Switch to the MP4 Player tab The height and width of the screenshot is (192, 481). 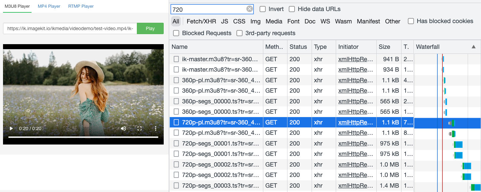coord(49,6)
